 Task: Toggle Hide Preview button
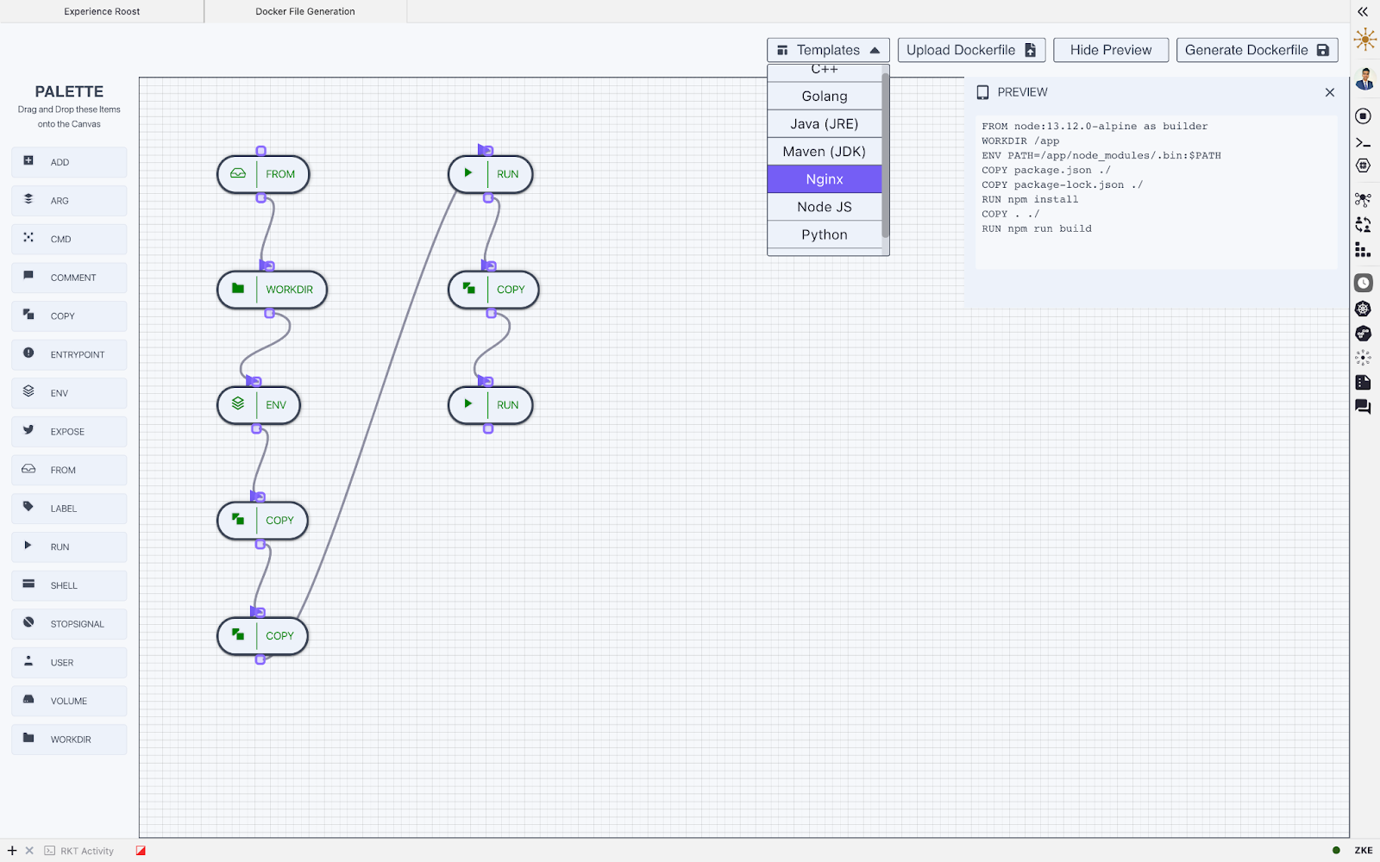click(x=1111, y=50)
